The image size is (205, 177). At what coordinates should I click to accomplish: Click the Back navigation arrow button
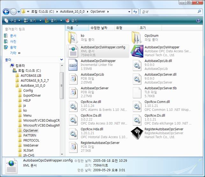(6, 11)
